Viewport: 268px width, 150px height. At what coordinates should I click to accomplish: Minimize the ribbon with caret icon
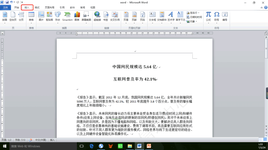(x=262, y=7)
